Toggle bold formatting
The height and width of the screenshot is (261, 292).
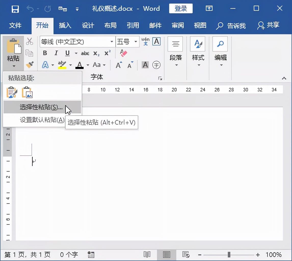(x=45, y=53)
